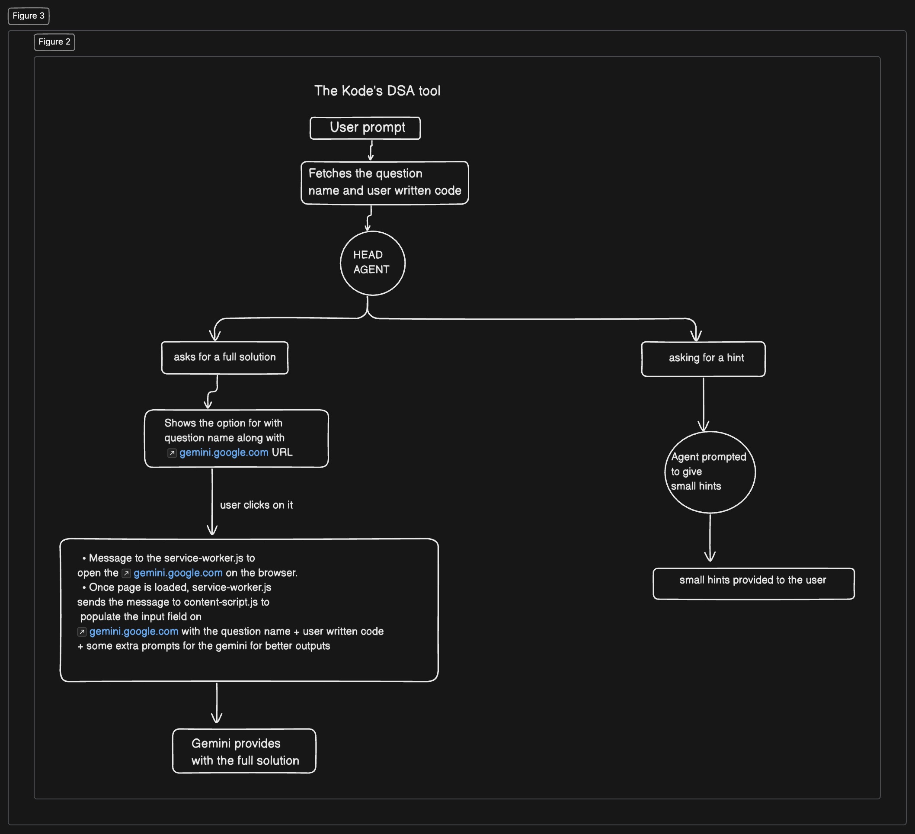Click the title The Kode's DSA tool
The height and width of the screenshot is (834, 915).
(377, 91)
